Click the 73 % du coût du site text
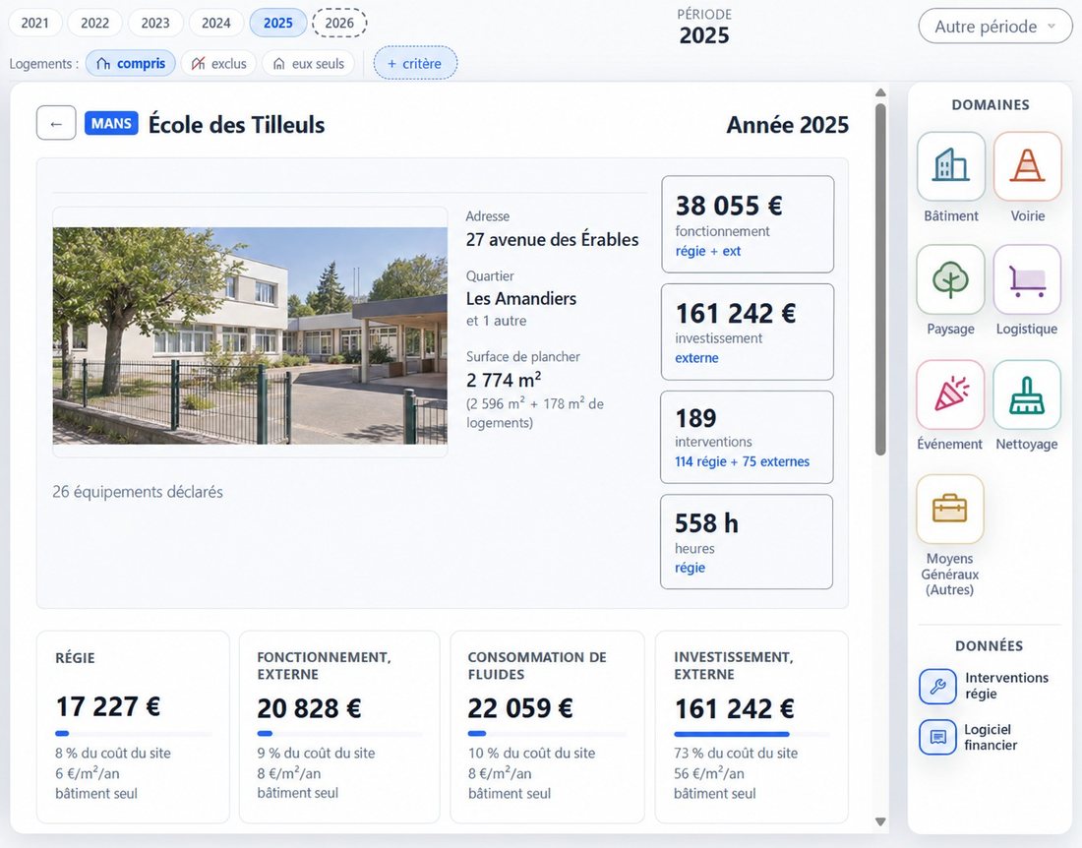 point(736,754)
